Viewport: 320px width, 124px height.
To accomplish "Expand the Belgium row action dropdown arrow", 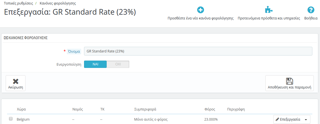I will point(306,119).
